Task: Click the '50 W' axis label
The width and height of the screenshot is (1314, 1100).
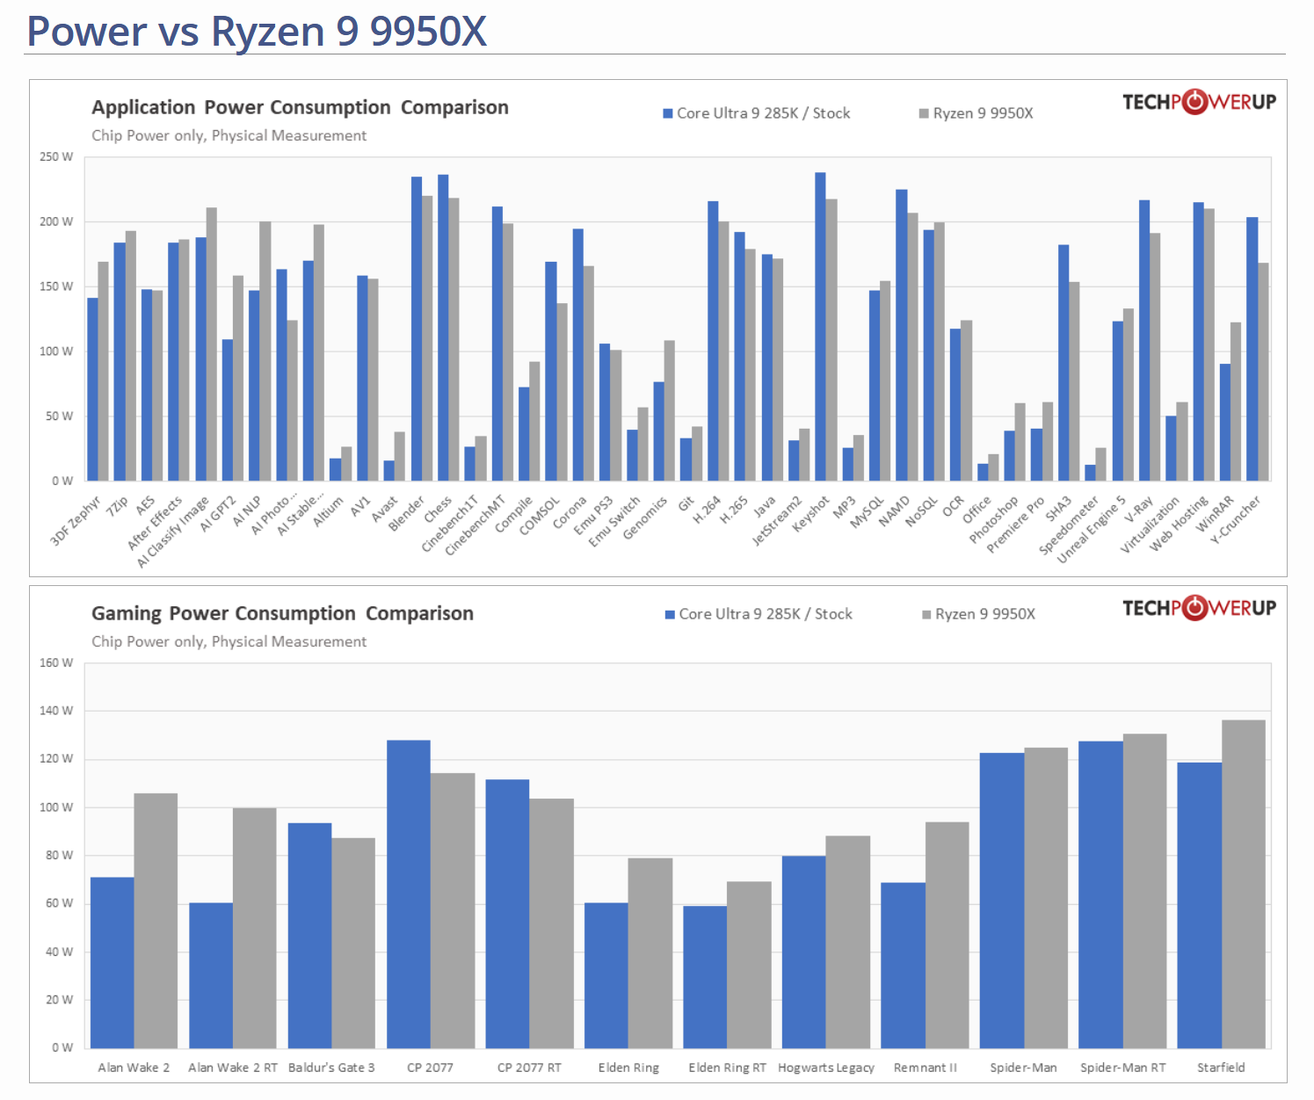Action: pyautogui.click(x=60, y=416)
